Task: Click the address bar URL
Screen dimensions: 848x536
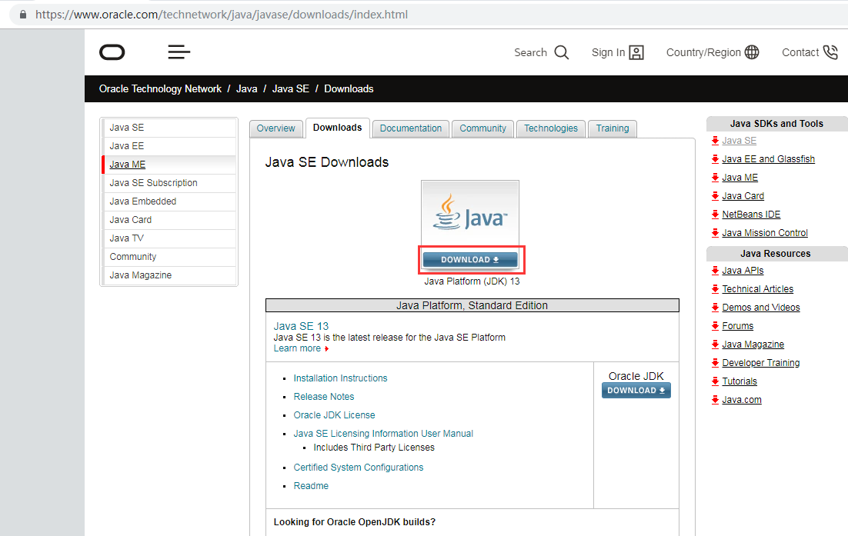Action: tap(222, 15)
